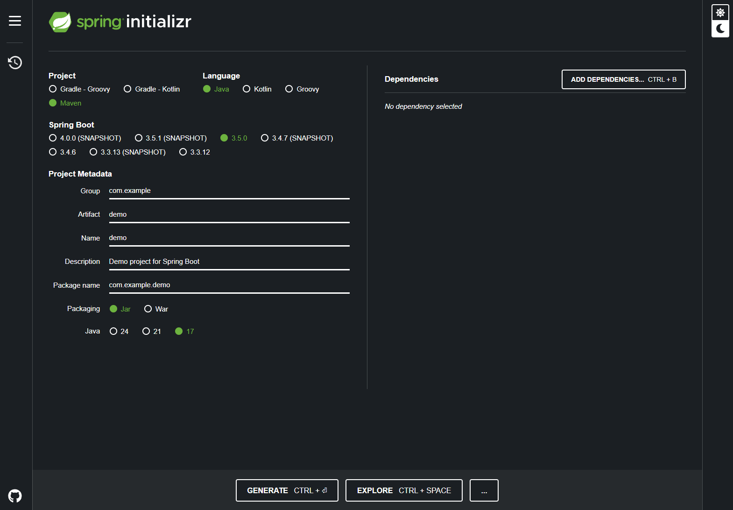Image resolution: width=733 pixels, height=510 pixels.
Task: Edit the Description field
Action: click(229, 262)
